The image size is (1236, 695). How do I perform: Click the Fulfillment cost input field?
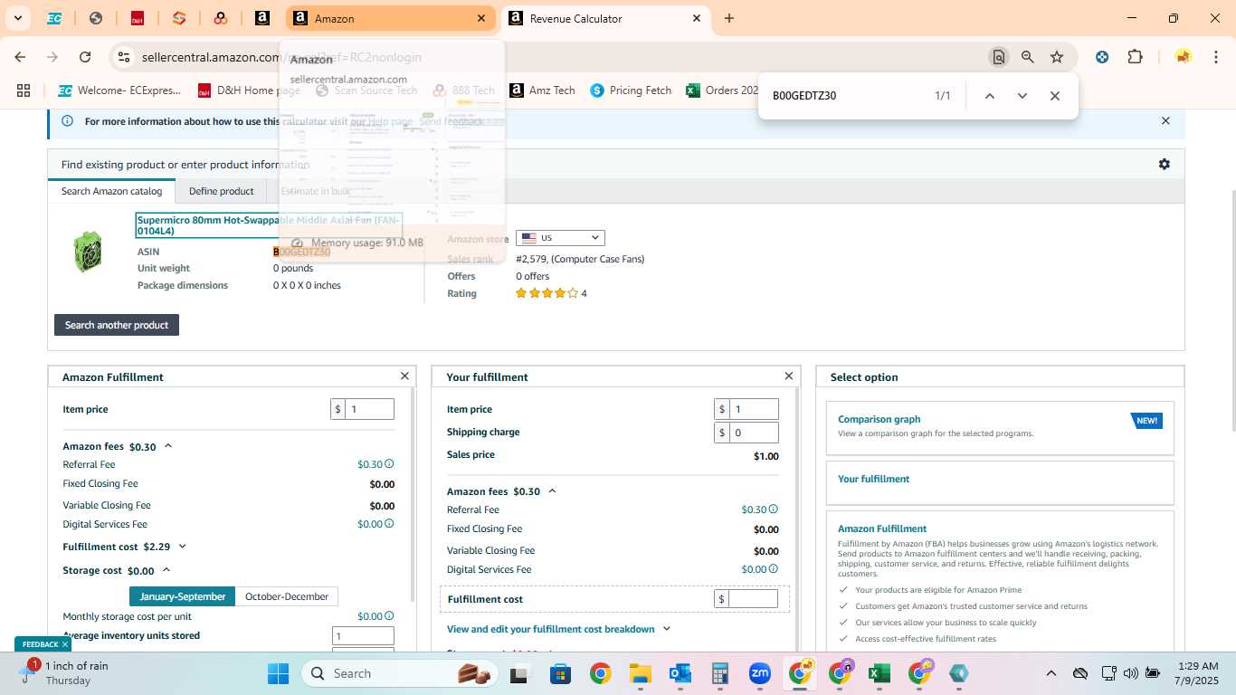[754, 599]
